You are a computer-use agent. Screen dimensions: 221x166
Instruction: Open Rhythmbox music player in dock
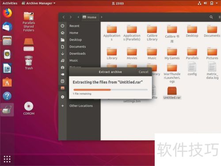[x=7, y=54]
